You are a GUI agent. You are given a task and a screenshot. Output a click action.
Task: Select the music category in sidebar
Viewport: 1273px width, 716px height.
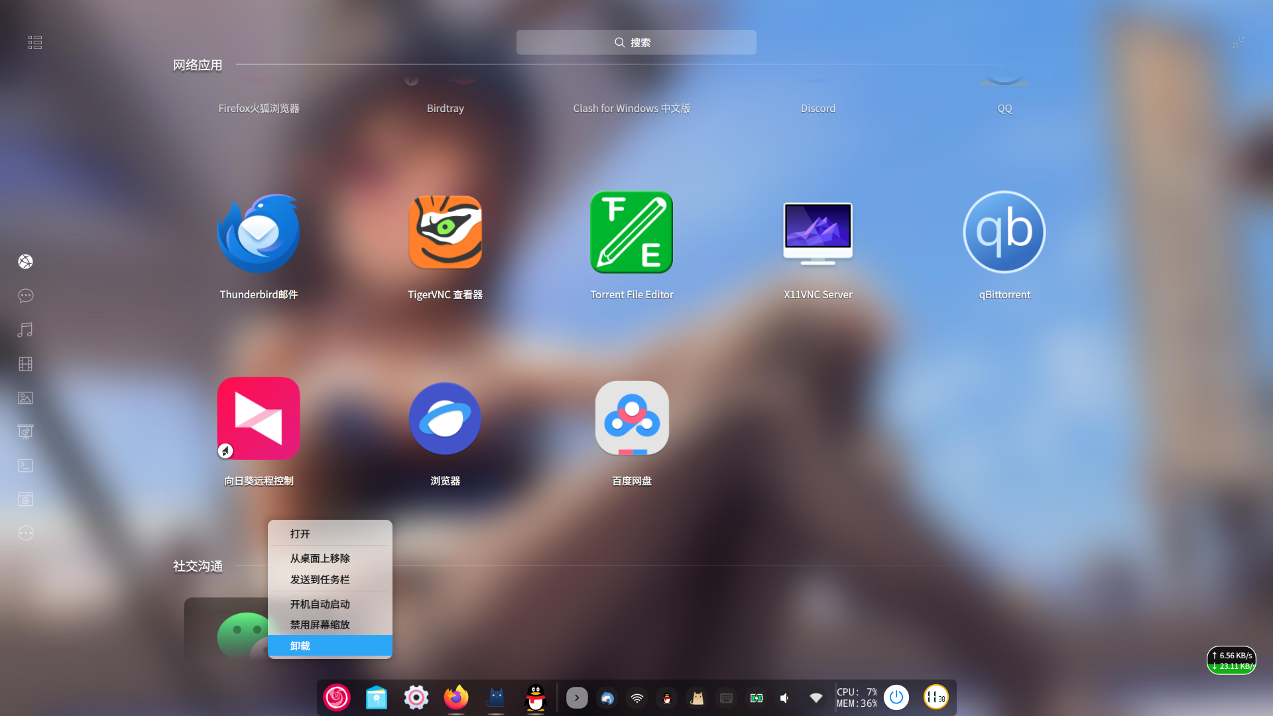26,329
